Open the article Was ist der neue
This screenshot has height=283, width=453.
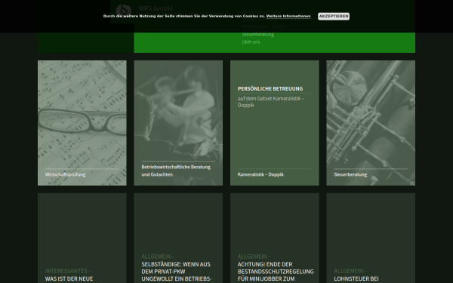[69, 279]
